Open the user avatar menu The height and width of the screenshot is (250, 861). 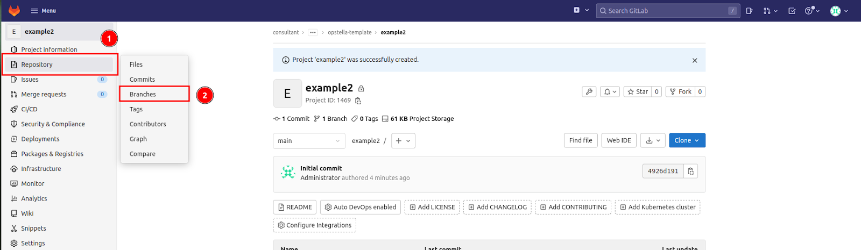[x=839, y=11]
